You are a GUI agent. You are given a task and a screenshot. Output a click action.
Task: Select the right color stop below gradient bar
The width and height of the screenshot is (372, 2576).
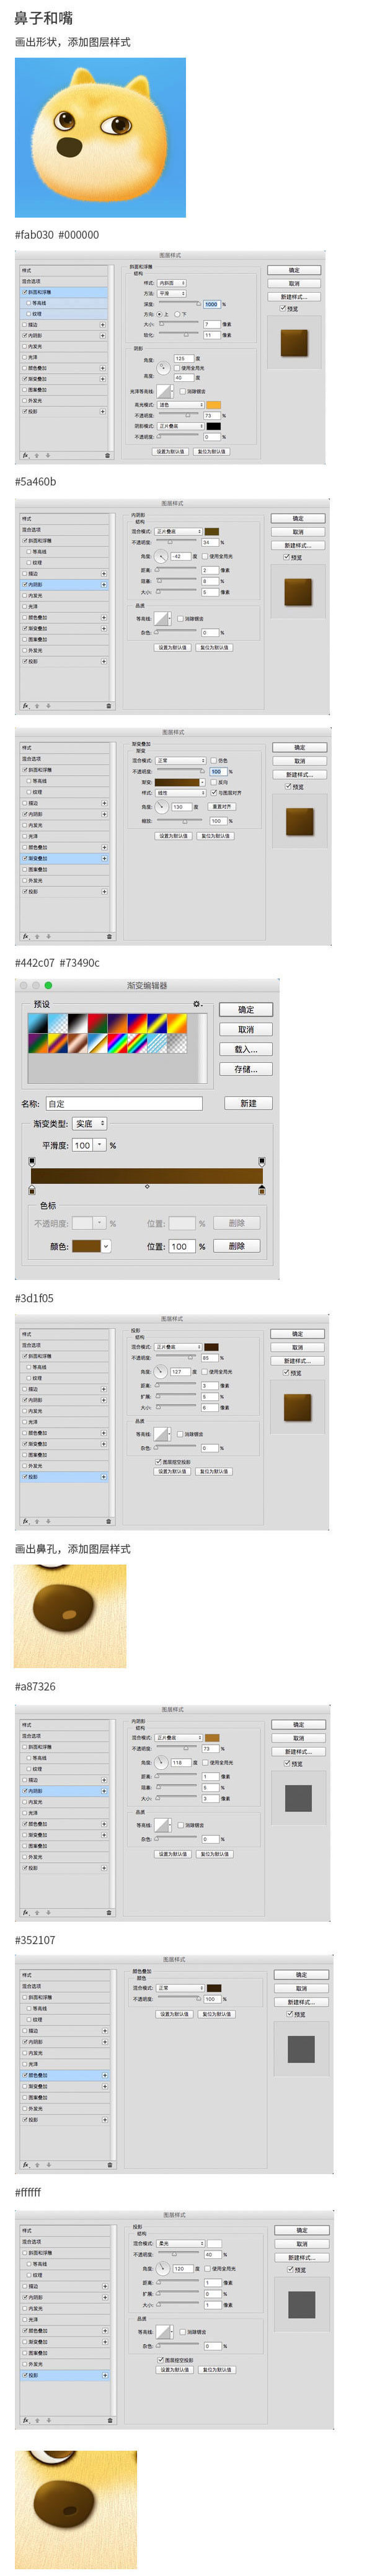point(262,1190)
